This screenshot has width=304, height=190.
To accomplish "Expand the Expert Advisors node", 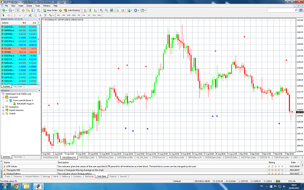I will pyautogui.click(x=3, y=110).
